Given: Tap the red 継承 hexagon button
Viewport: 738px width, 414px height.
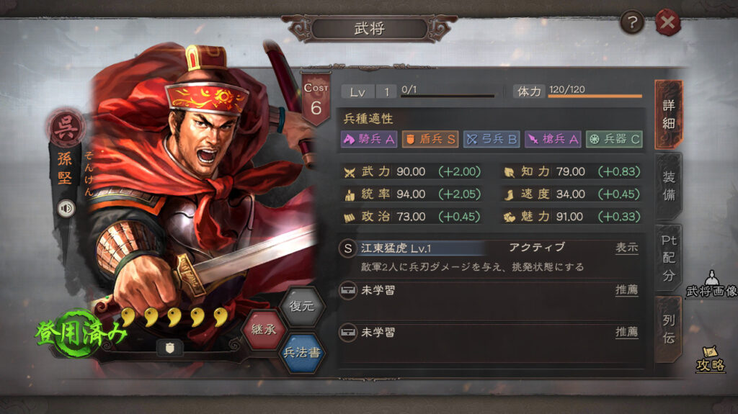Looking at the screenshot, I should click(x=264, y=329).
